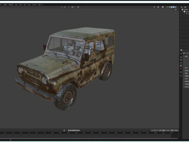Open the World properties tab
Screen dimensions: 189x142
click(181, 68)
